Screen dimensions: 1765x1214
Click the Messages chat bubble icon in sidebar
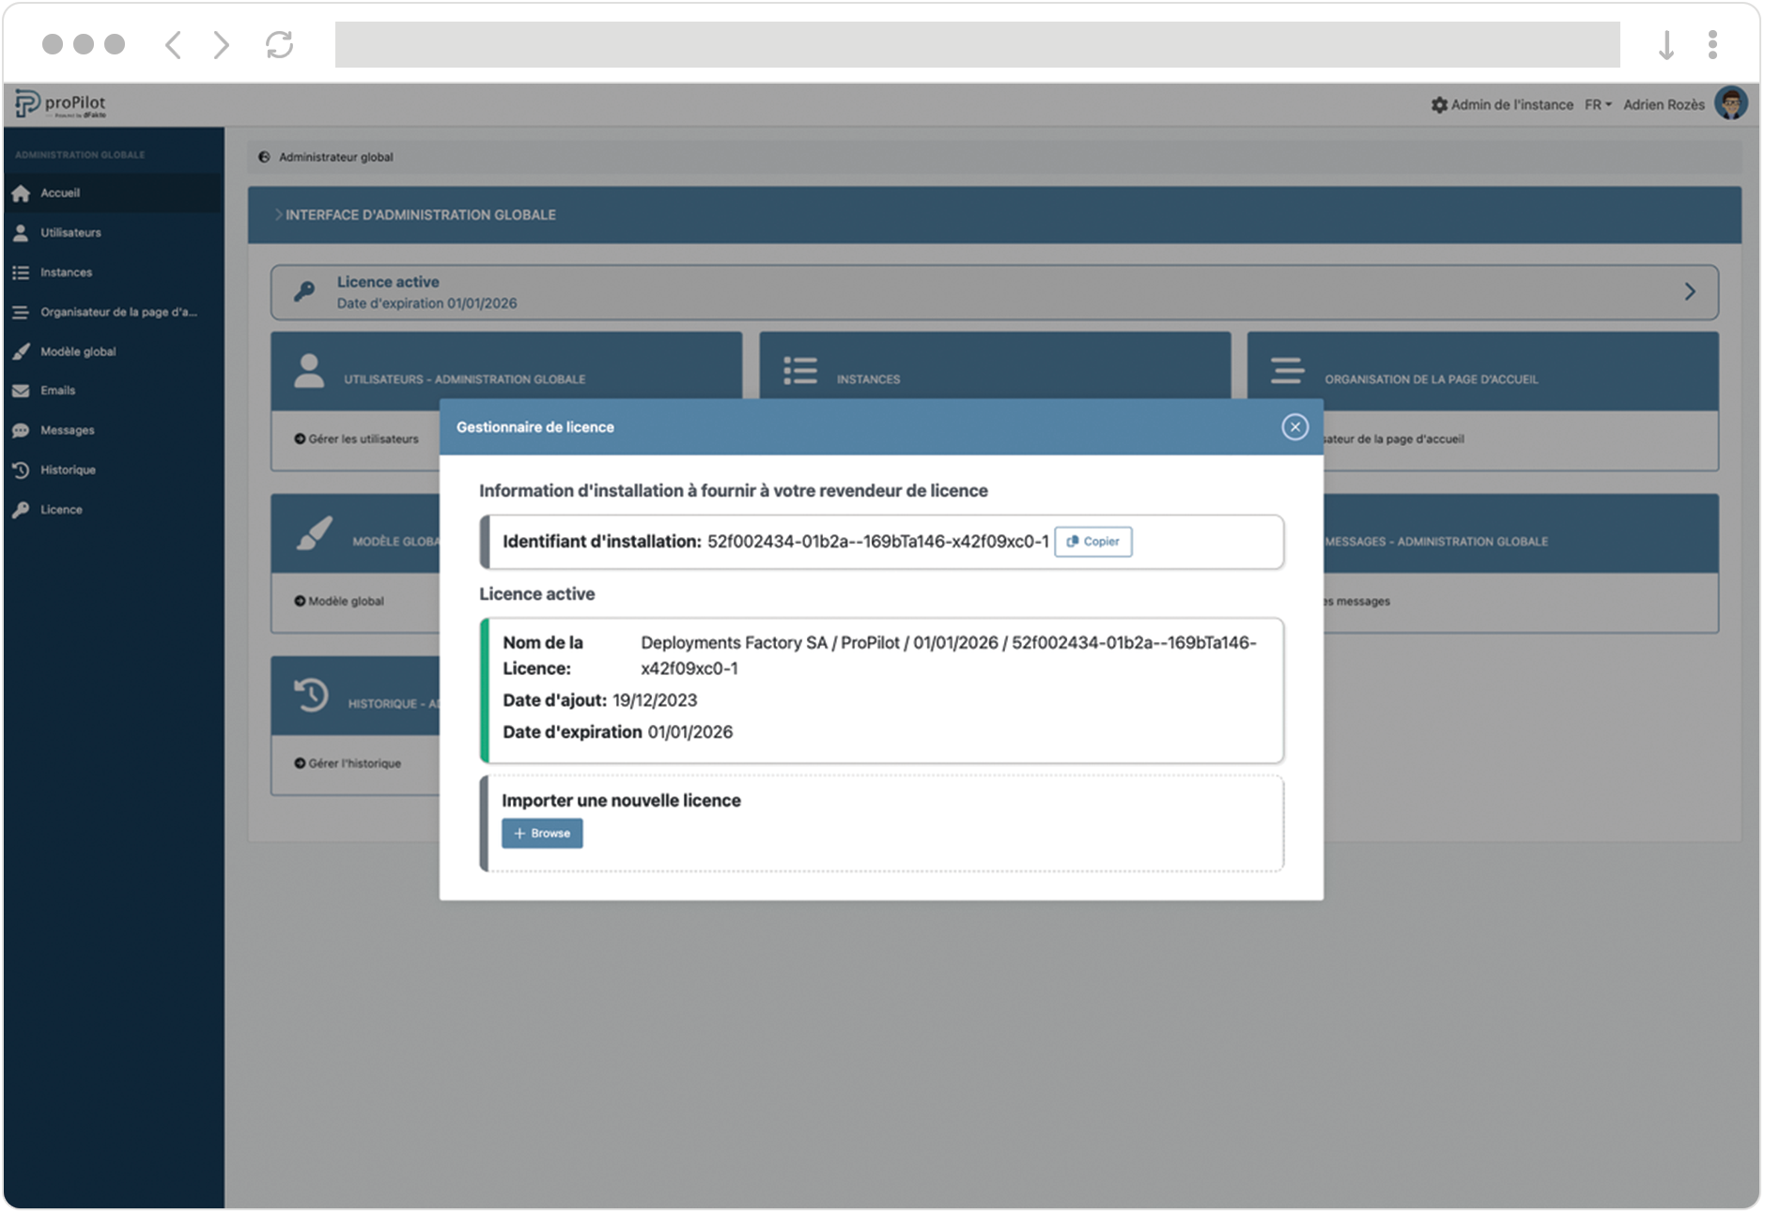tap(21, 430)
